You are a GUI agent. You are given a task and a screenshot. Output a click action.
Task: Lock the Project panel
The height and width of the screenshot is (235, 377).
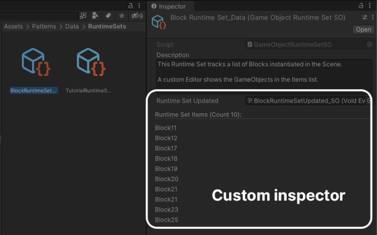(130, 6)
